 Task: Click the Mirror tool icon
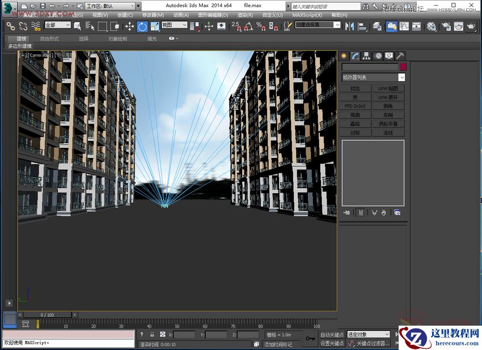350,27
